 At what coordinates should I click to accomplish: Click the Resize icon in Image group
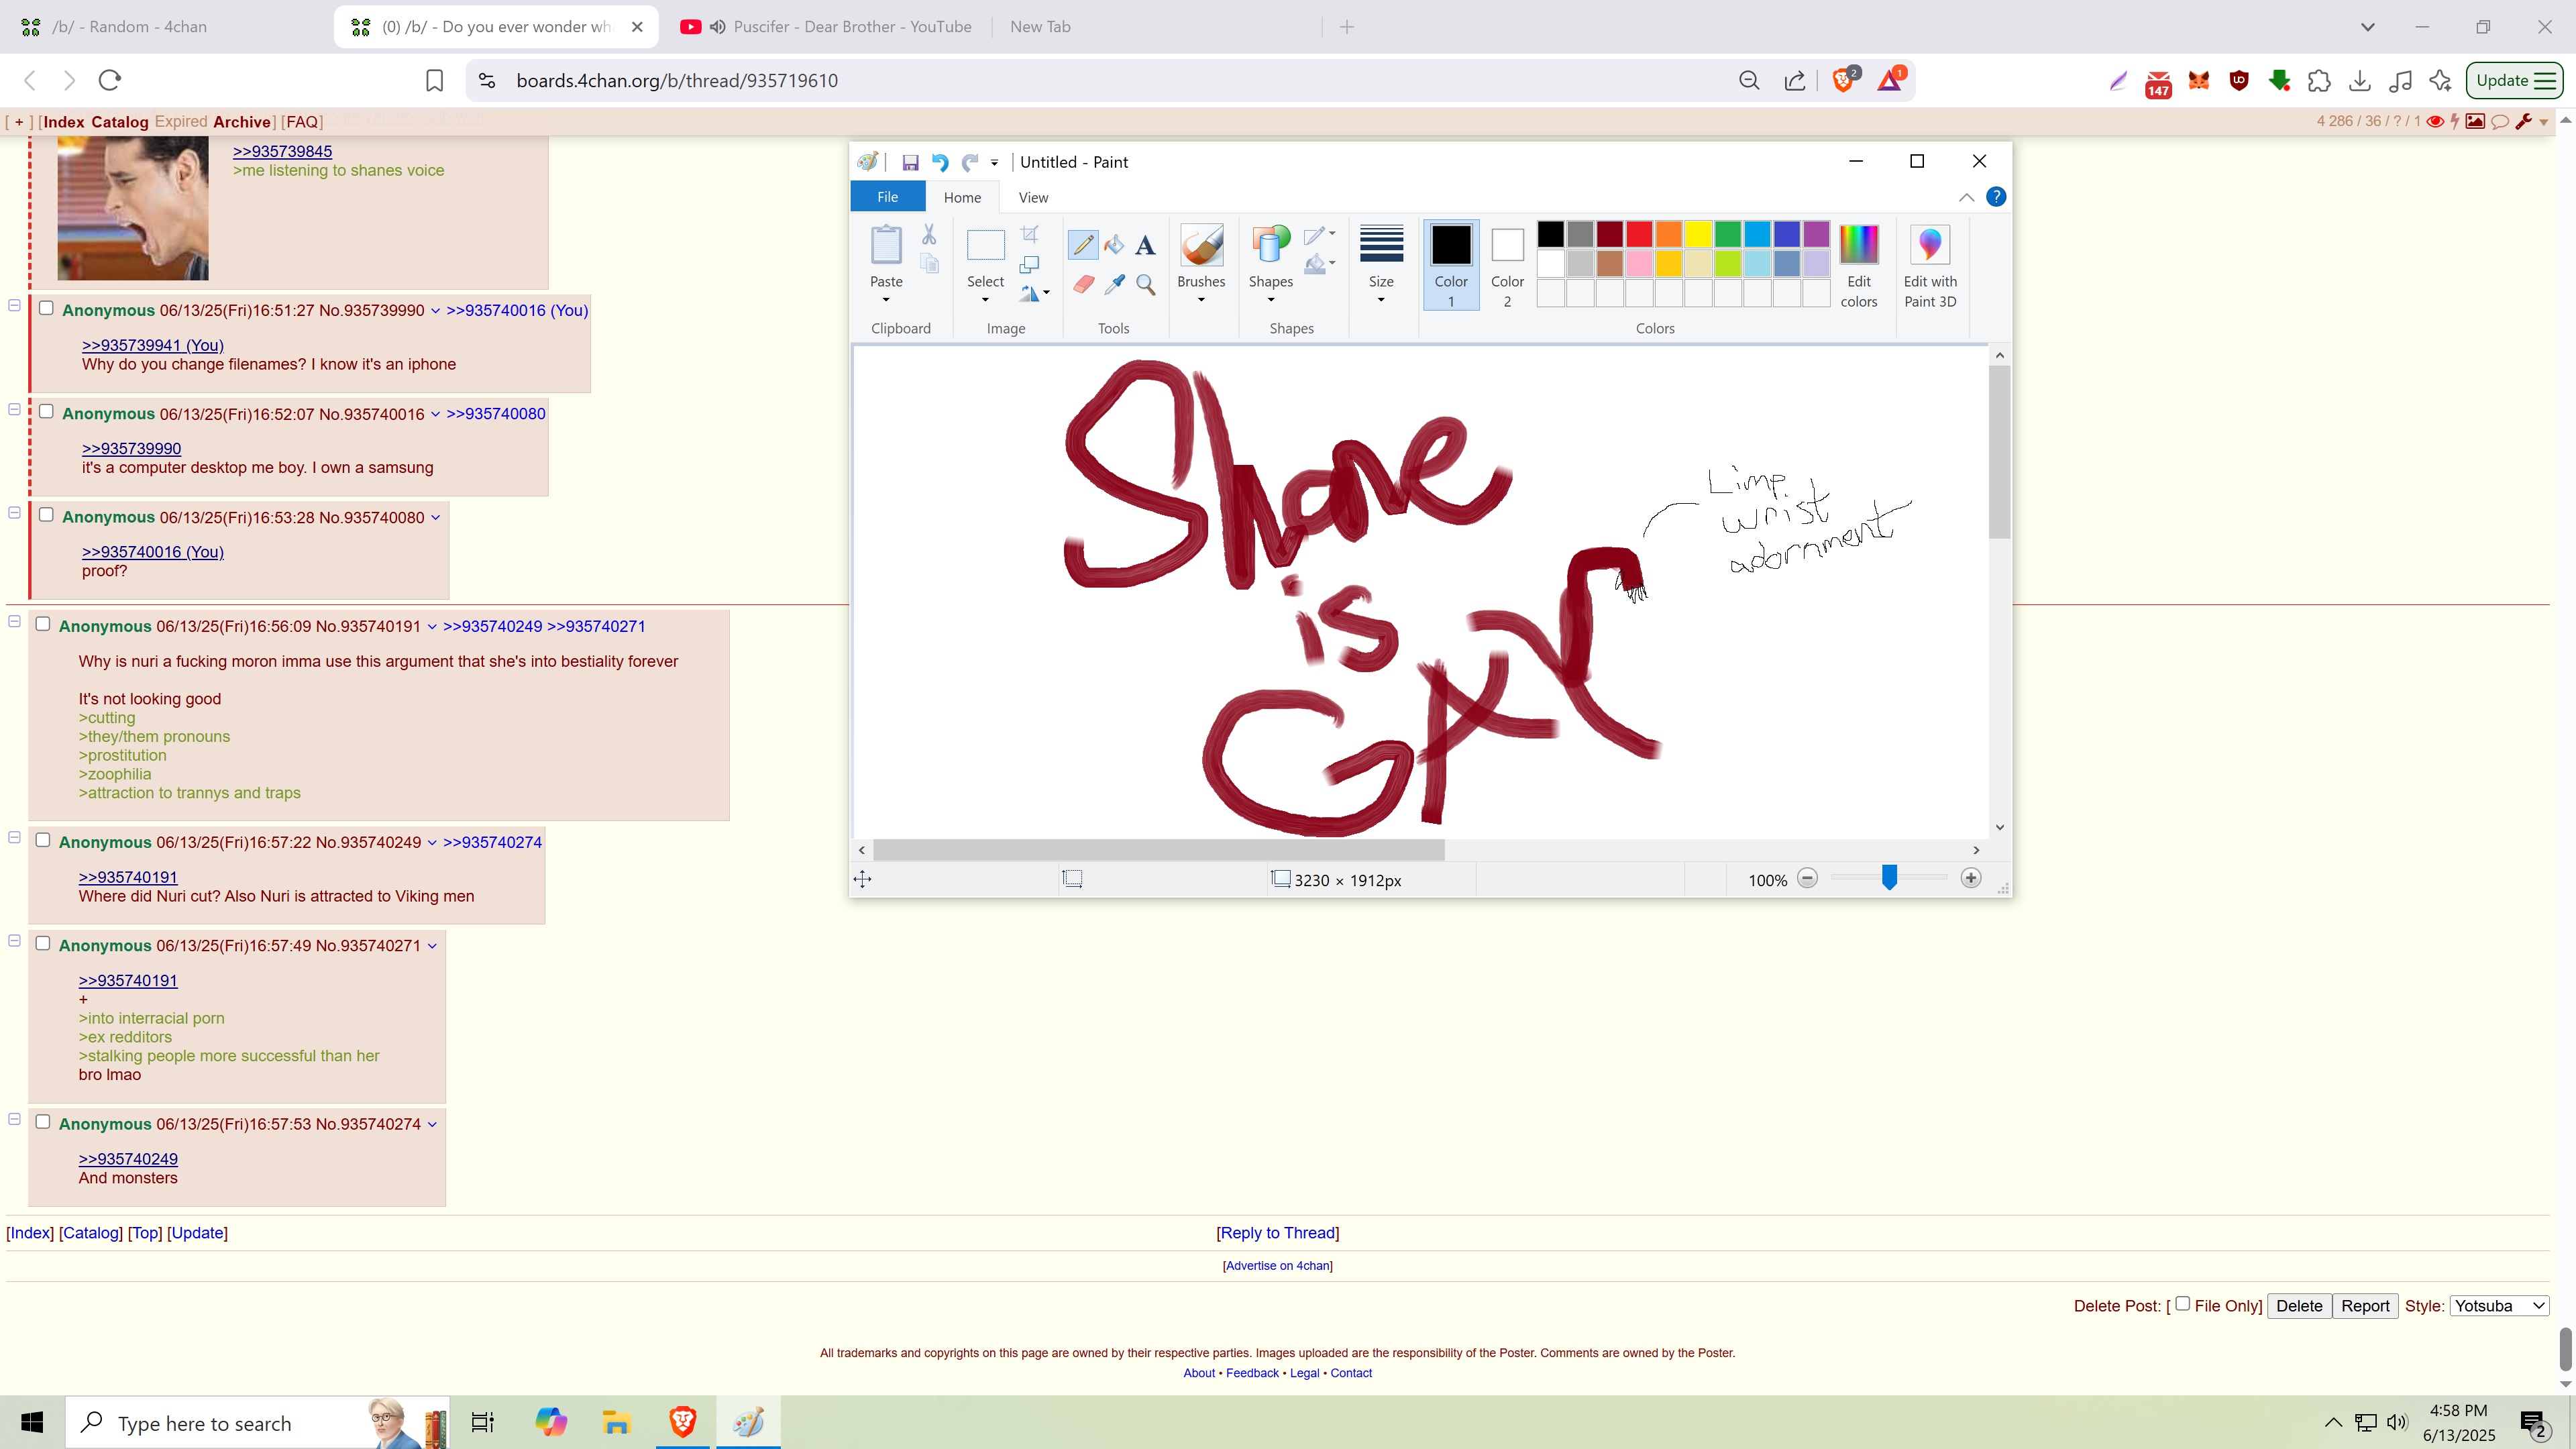[x=1029, y=264]
